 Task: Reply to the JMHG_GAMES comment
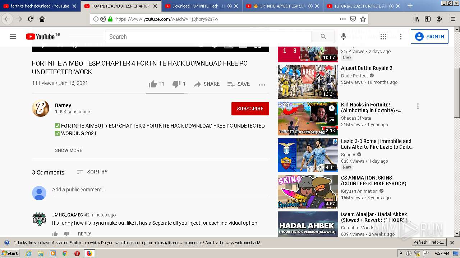84,234
